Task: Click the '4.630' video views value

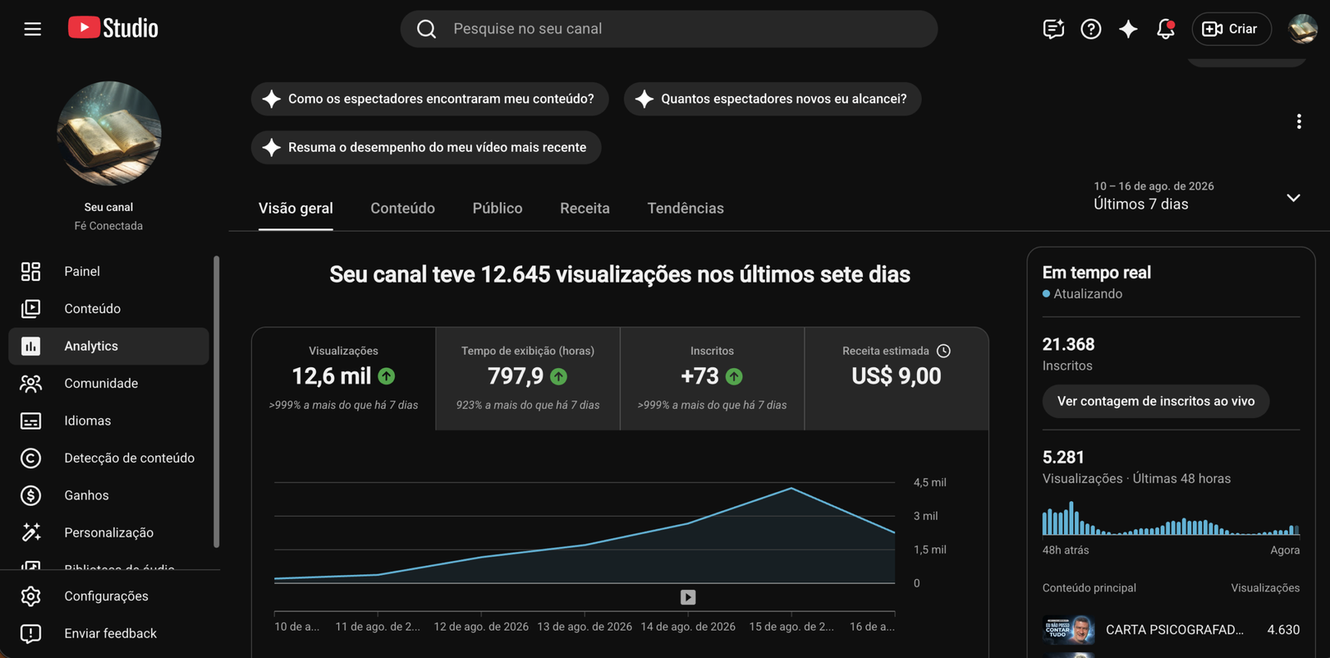Action: point(1283,630)
